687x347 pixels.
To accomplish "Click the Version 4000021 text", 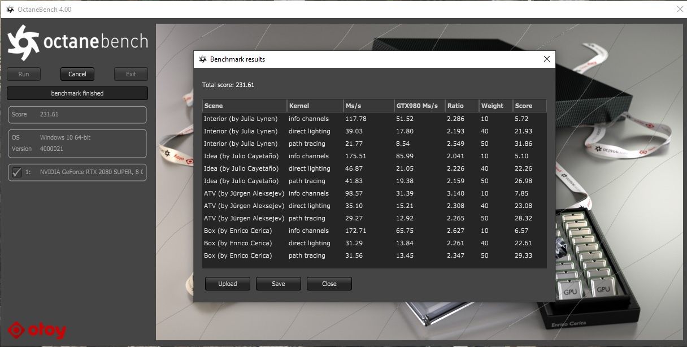I will [37, 149].
